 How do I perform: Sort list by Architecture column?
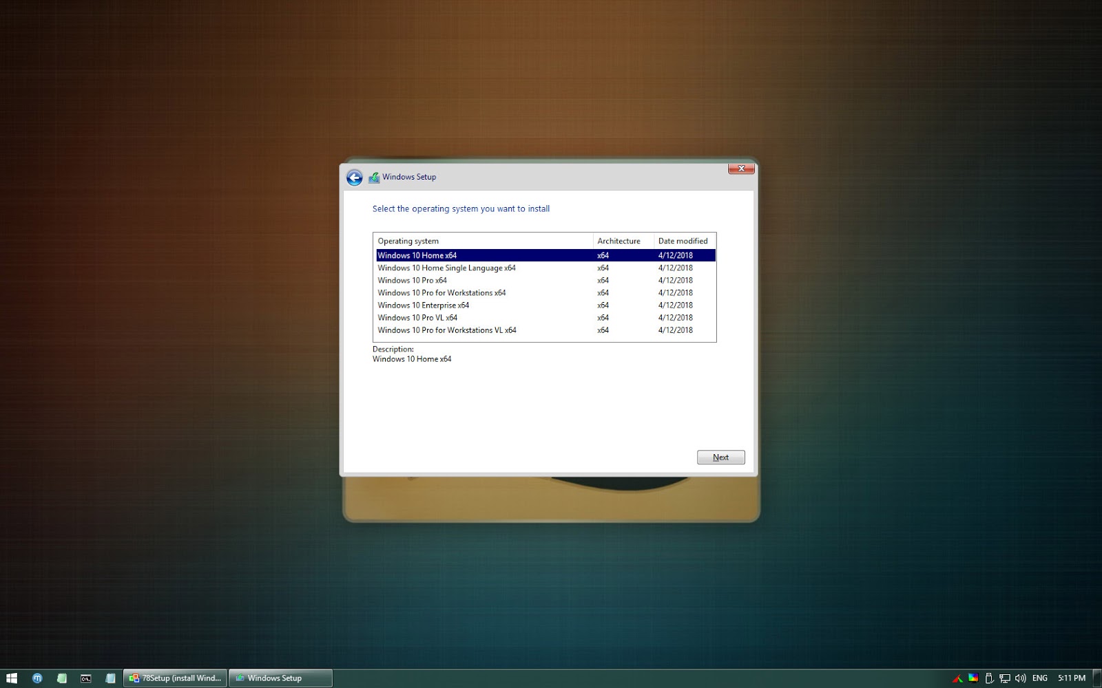(x=619, y=241)
